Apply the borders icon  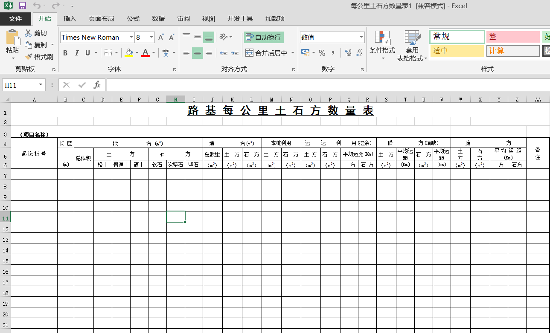108,53
